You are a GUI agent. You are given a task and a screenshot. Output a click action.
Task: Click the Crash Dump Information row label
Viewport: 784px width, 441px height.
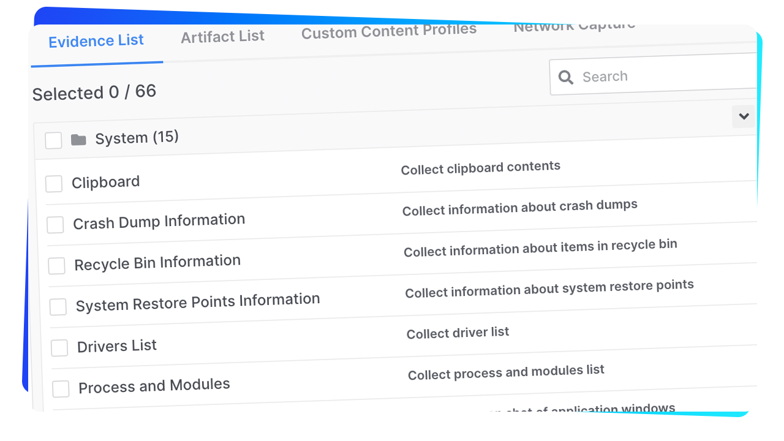click(x=159, y=221)
